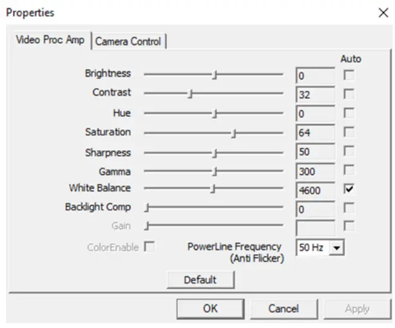Open the PowerLine Frequency dropdown
The image size is (395, 328).
(337, 247)
